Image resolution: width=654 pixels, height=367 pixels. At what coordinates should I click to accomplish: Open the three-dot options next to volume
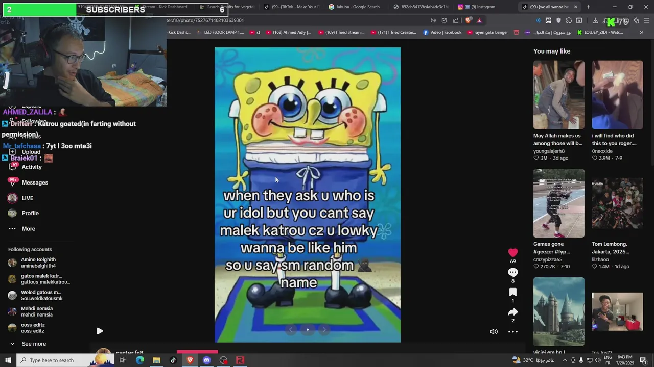[513, 332]
